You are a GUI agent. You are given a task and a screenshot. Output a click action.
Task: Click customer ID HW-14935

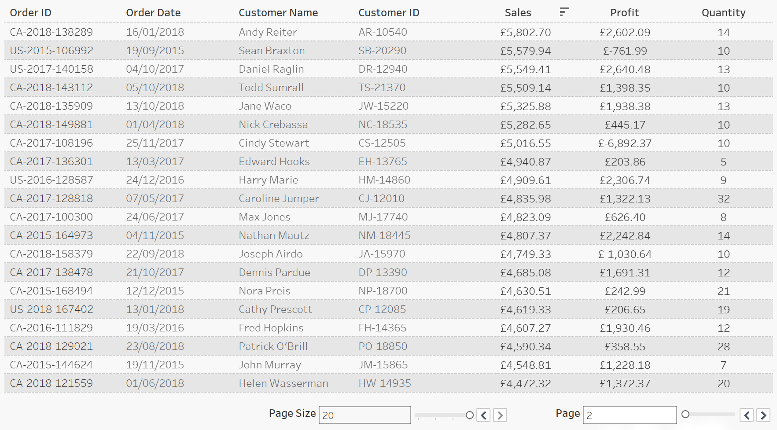point(384,383)
